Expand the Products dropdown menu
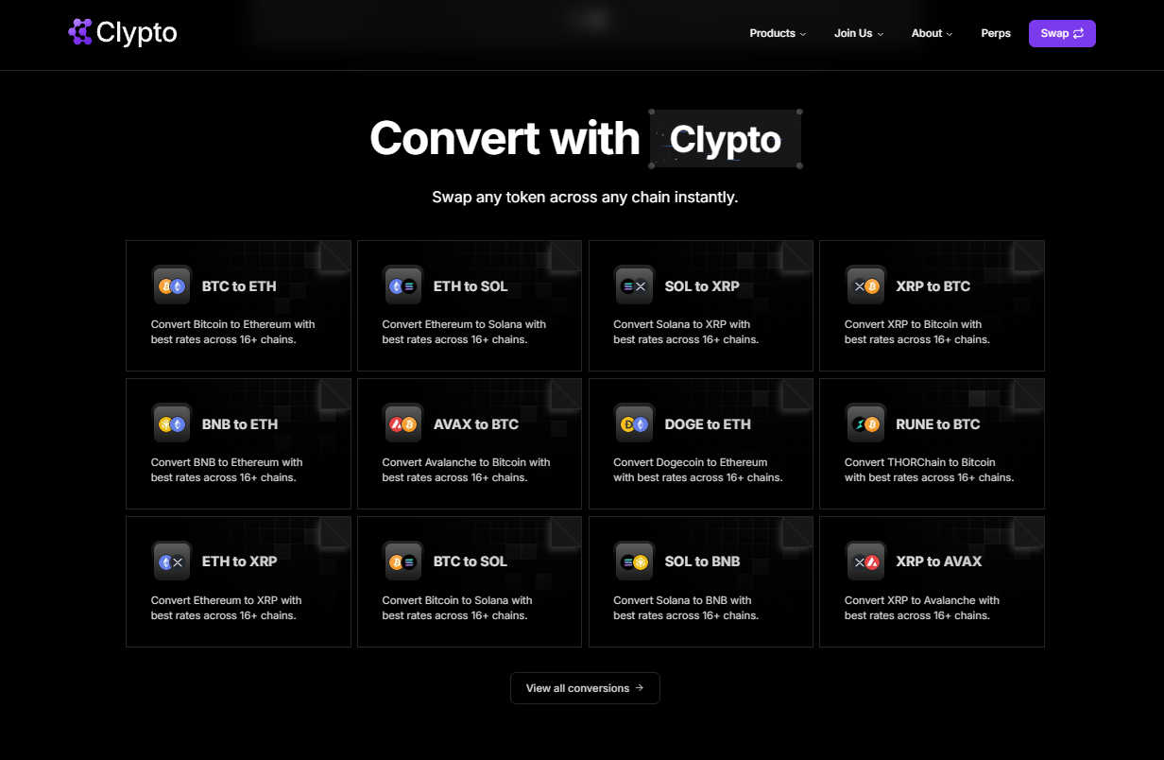The height and width of the screenshot is (760, 1164). pyautogui.click(x=778, y=33)
